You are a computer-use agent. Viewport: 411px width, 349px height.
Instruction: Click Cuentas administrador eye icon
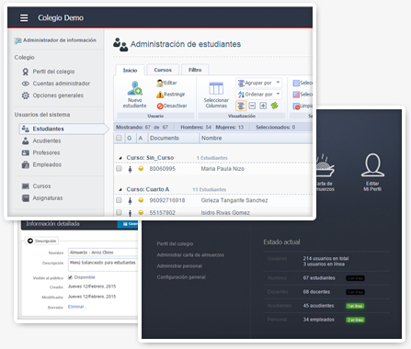pos(26,84)
